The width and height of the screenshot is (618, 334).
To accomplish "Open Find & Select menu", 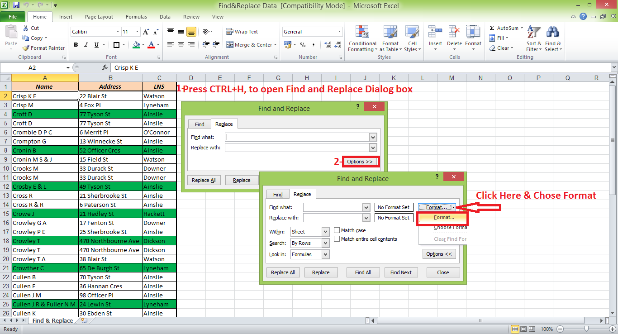I will point(553,38).
